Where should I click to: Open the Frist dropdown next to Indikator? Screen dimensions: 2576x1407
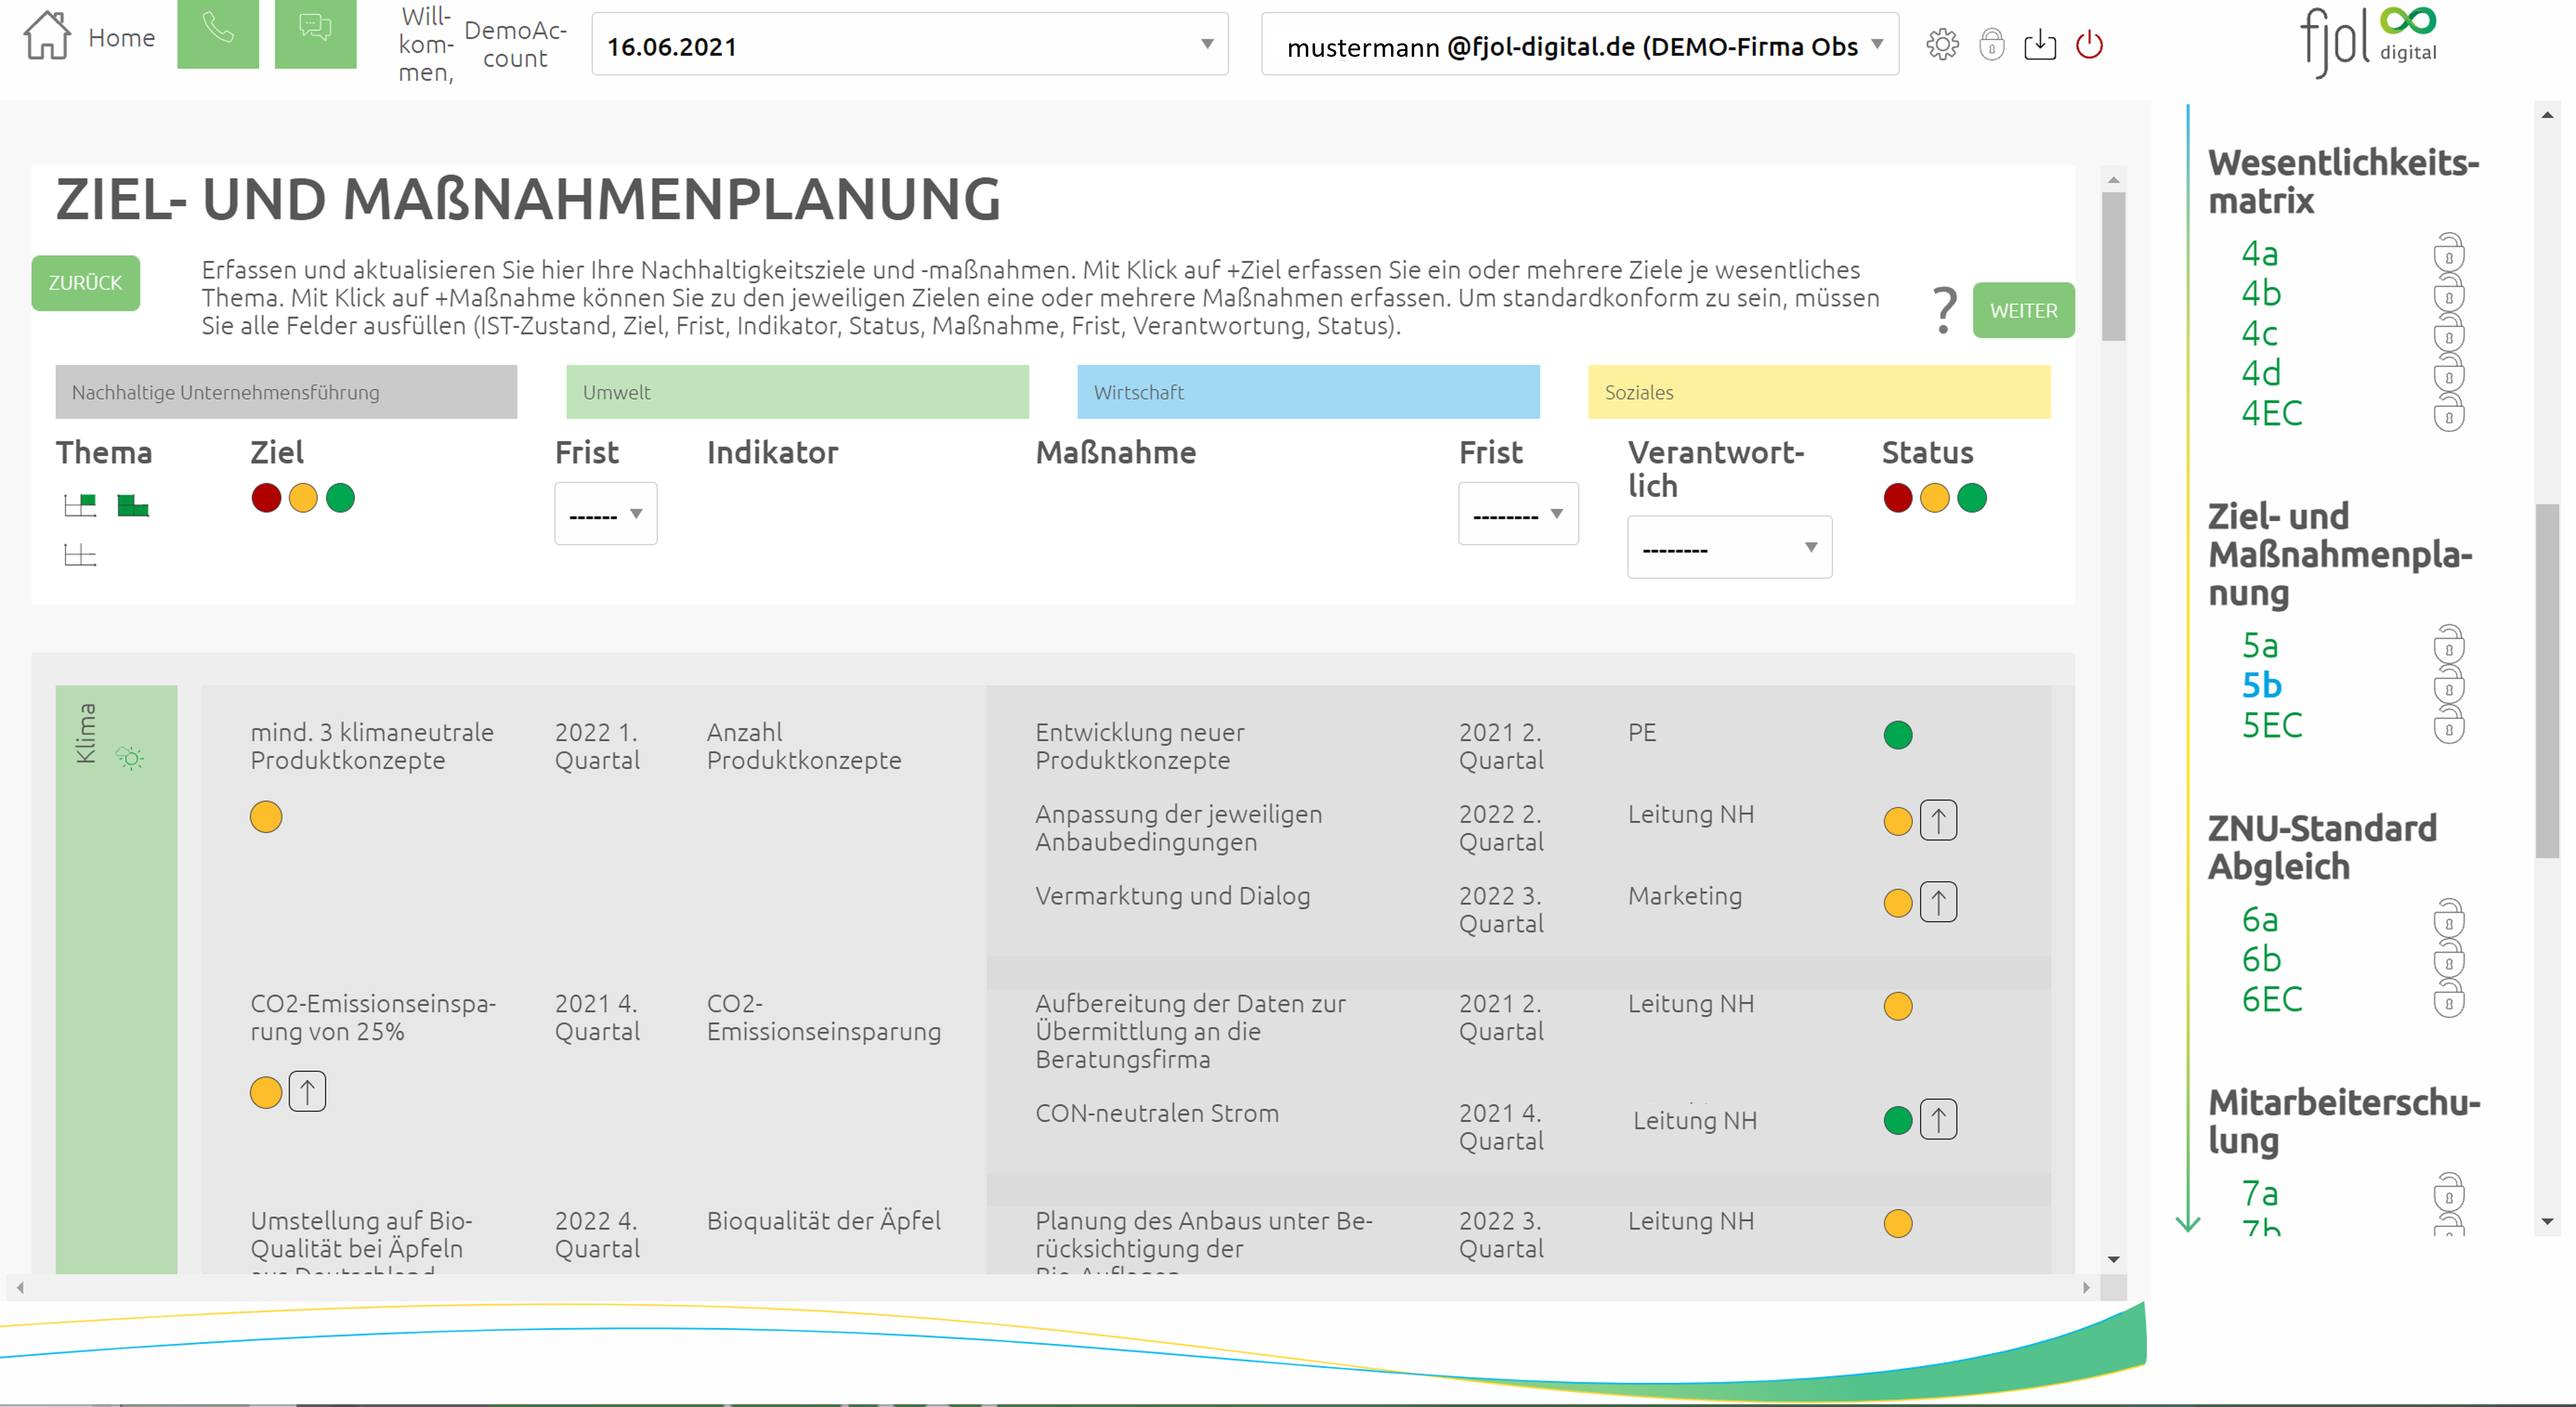(605, 514)
